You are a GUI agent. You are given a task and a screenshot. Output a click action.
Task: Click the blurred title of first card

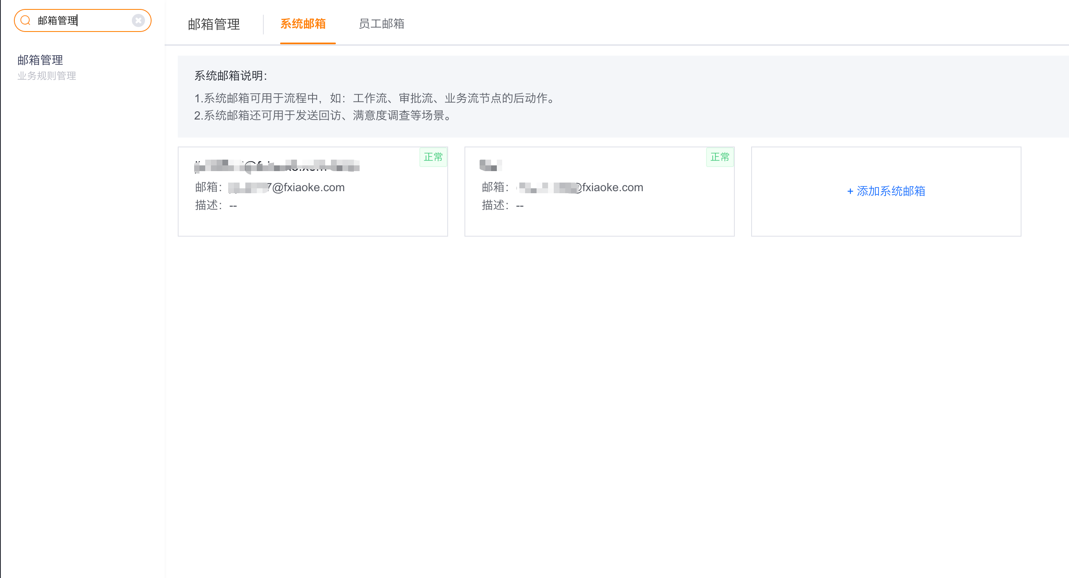277,166
